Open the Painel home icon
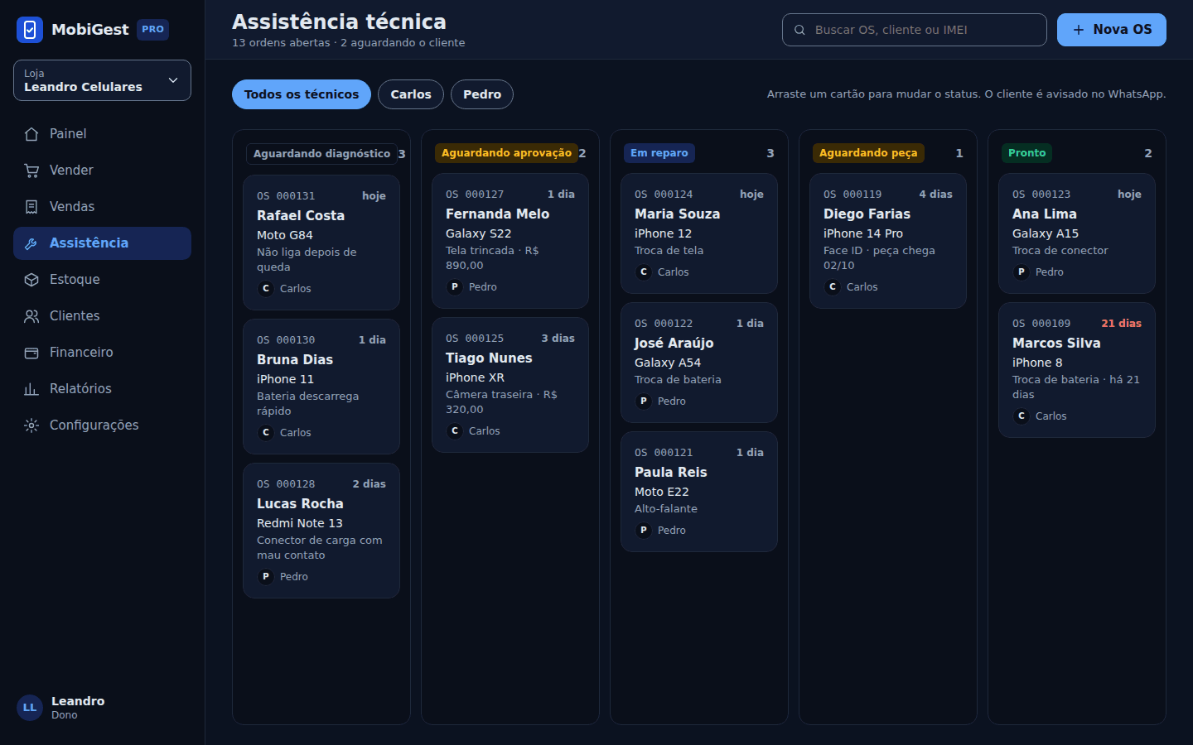Viewport: 1193px width, 745px height. [31, 134]
